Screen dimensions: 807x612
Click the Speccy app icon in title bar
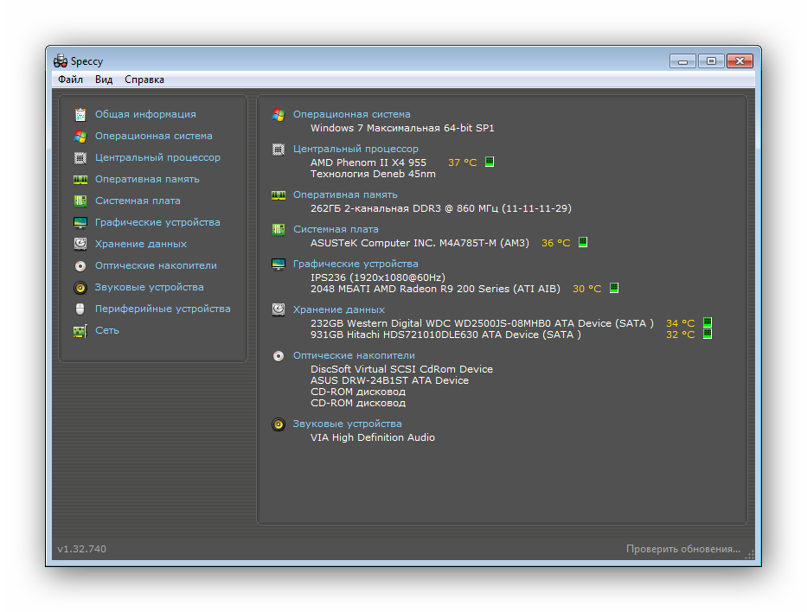point(61,61)
